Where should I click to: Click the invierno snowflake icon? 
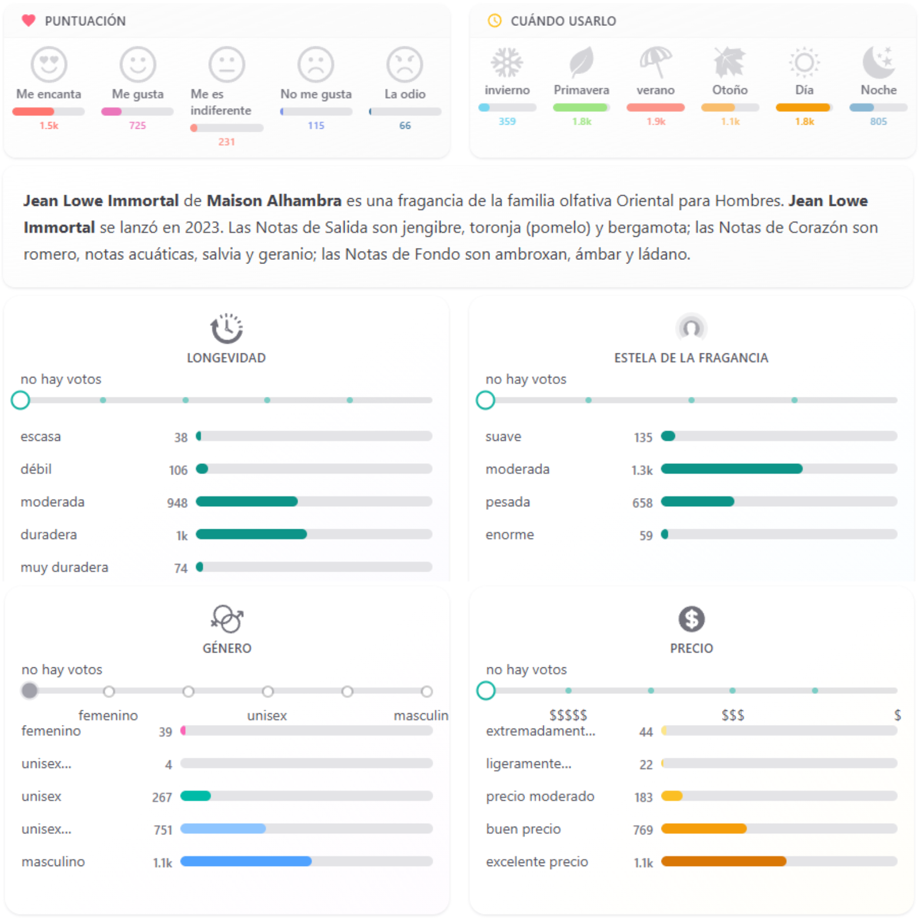pos(507,62)
